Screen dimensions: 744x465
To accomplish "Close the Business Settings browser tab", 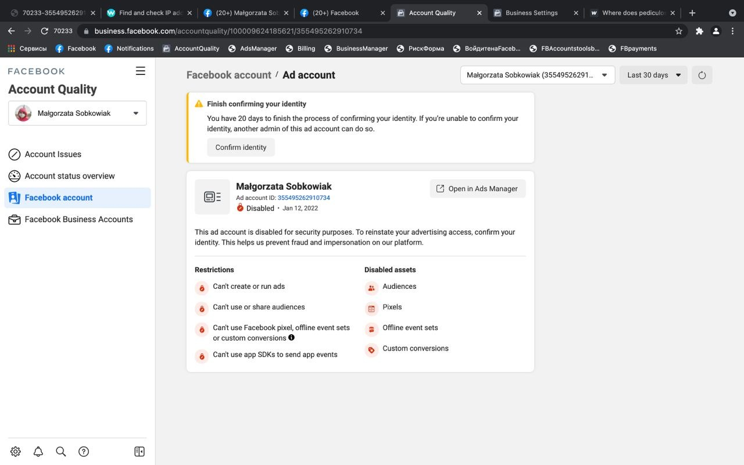I will point(575,13).
